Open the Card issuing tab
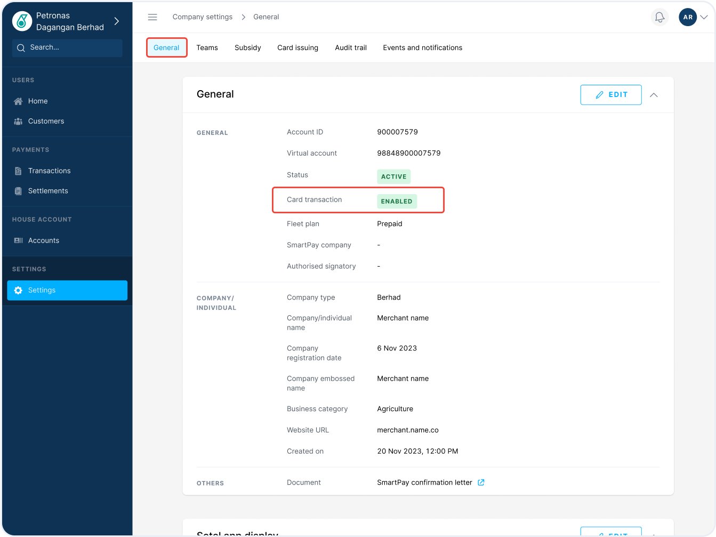This screenshot has width=716, height=537. (x=297, y=48)
